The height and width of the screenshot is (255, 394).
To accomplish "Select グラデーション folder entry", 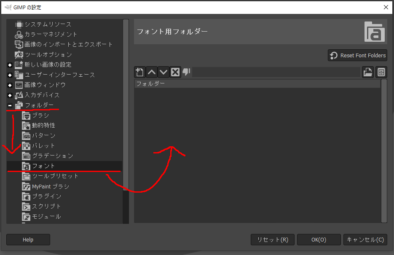I will click(53, 156).
